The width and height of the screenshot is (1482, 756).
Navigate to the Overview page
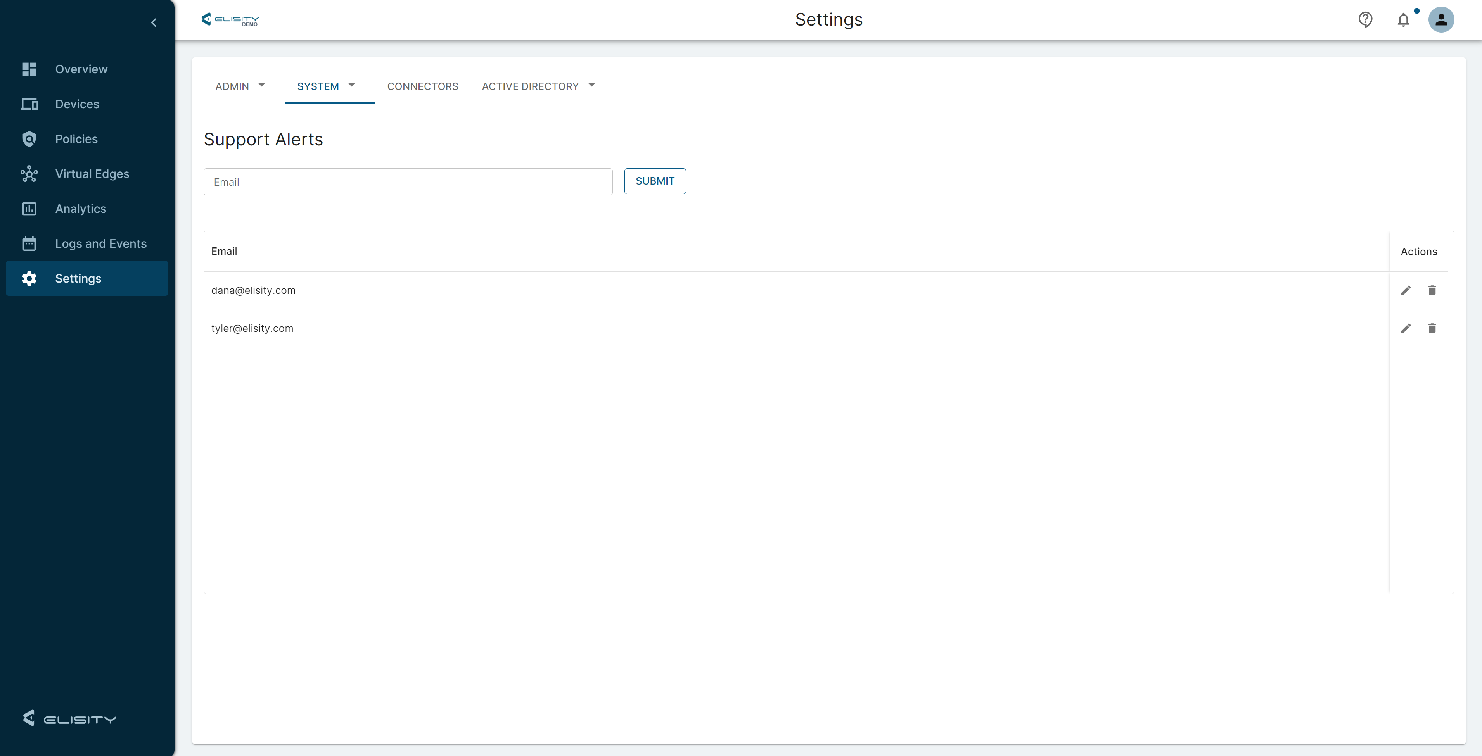pyautogui.click(x=81, y=69)
